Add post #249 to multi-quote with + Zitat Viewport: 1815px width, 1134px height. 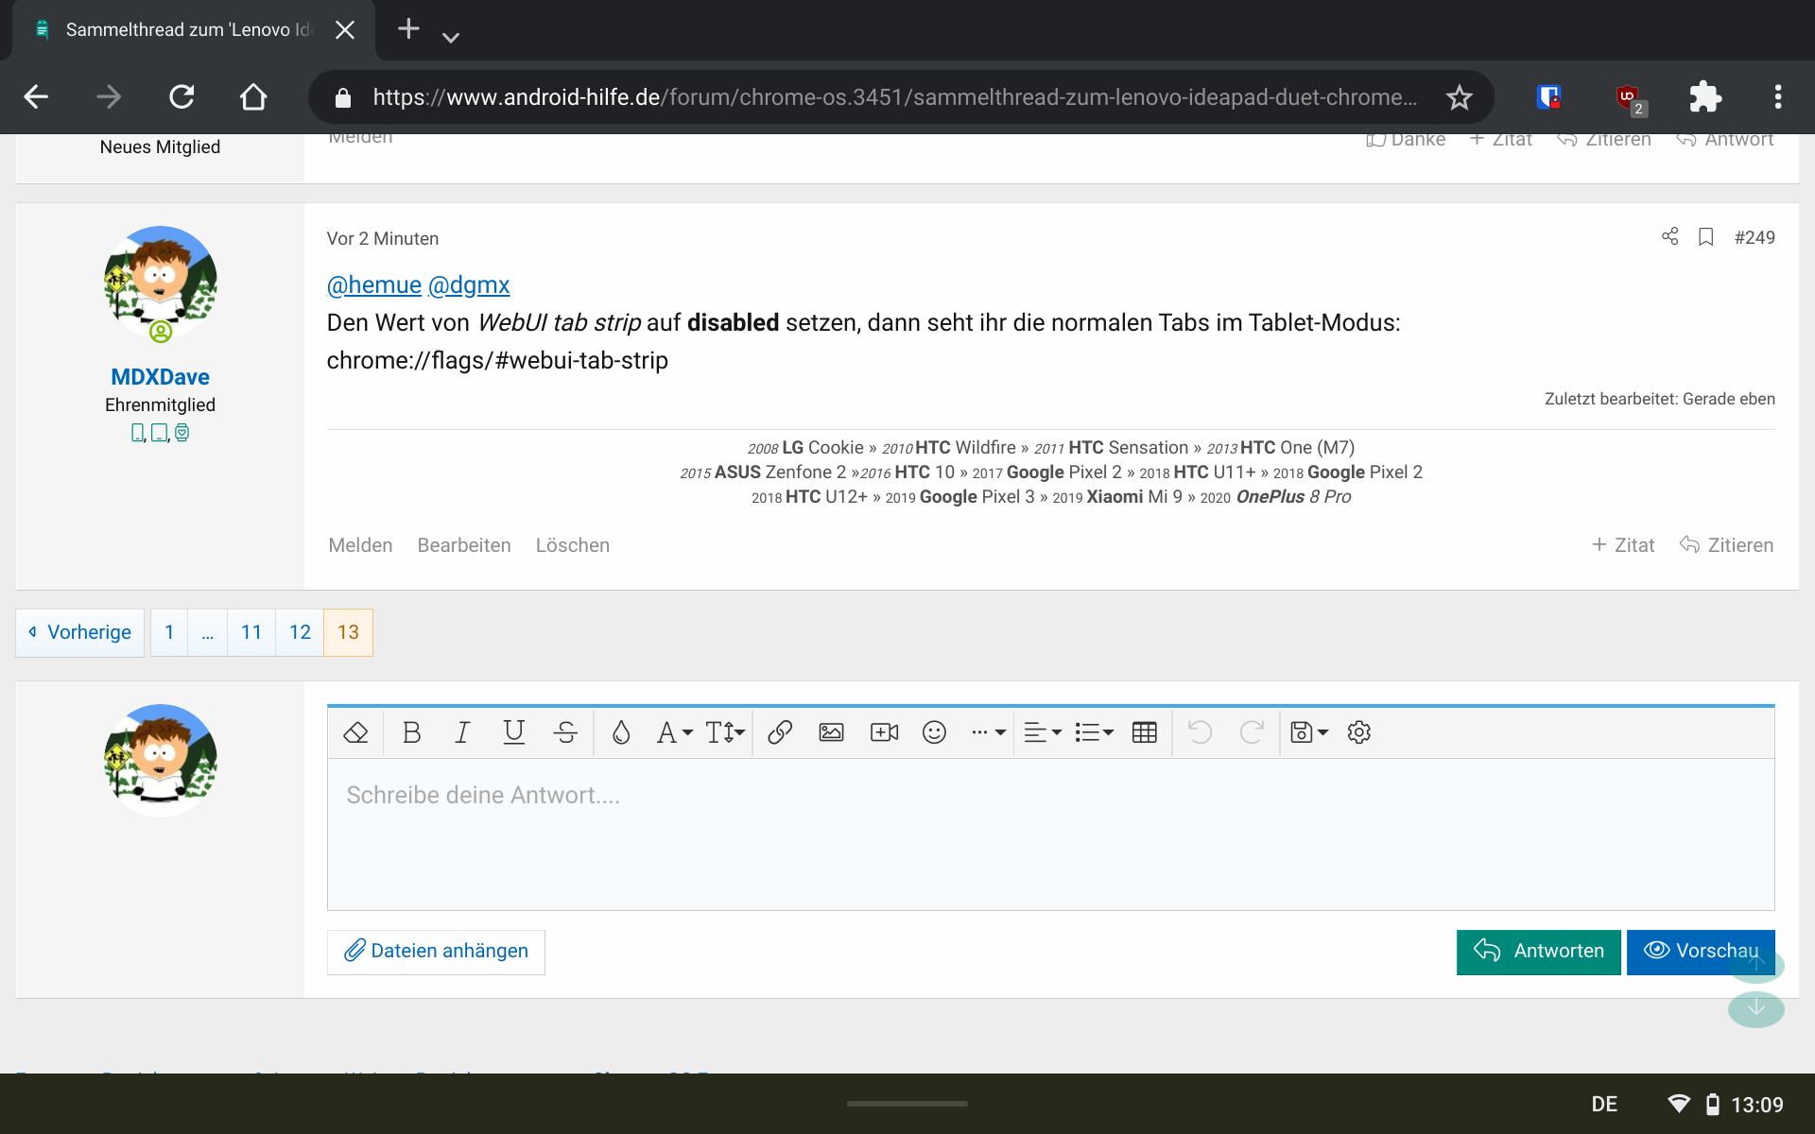[x=1623, y=545]
